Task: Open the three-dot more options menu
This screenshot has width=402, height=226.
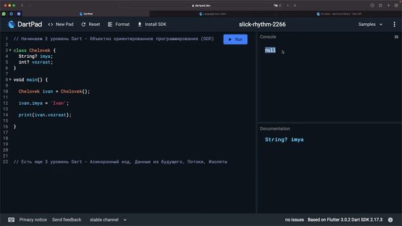Action: click(x=394, y=24)
